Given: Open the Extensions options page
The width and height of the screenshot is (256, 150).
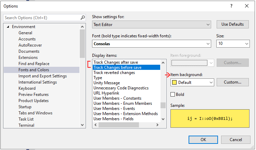Looking at the screenshot, I should [28, 58].
